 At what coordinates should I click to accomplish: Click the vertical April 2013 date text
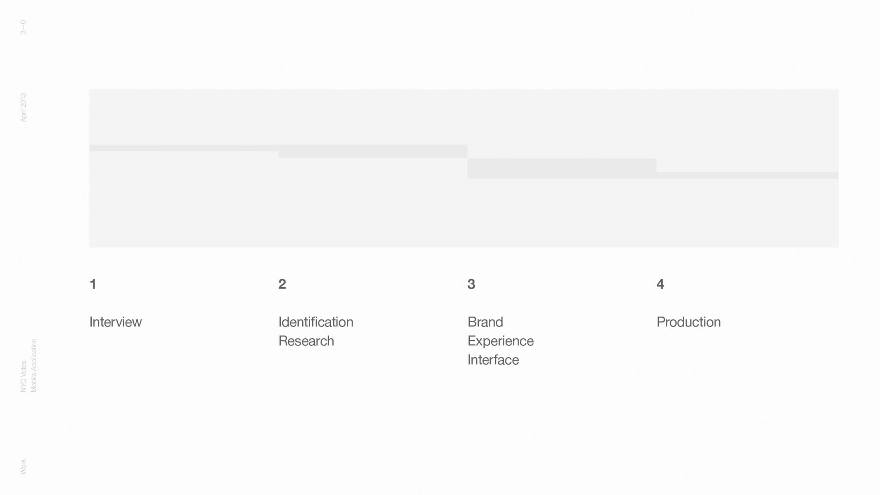[x=23, y=107]
